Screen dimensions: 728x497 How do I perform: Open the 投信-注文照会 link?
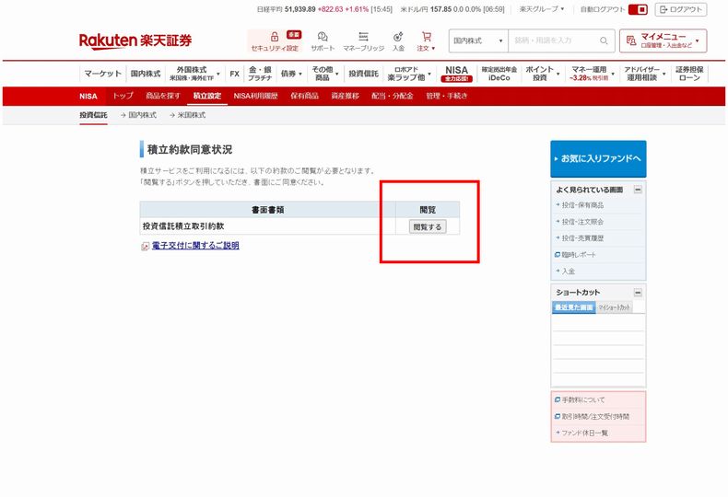(x=582, y=222)
